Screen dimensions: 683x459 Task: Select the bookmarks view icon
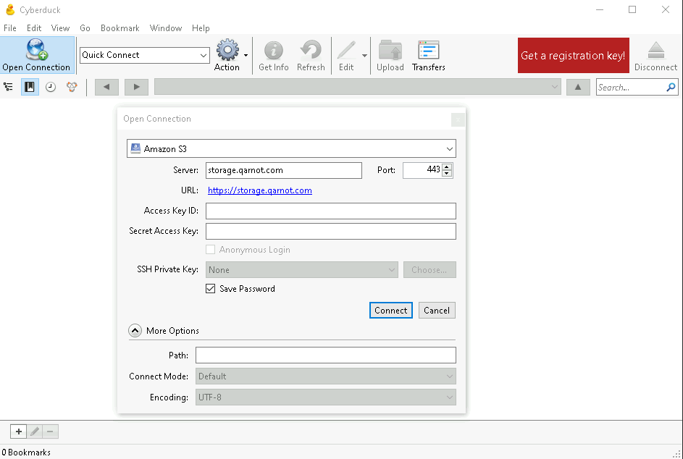coord(30,87)
